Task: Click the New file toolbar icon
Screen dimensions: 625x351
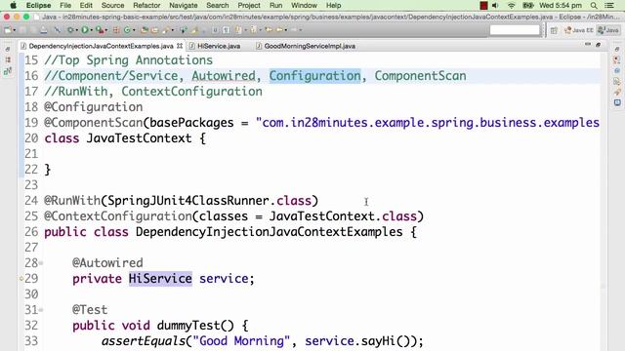Action: (8, 30)
